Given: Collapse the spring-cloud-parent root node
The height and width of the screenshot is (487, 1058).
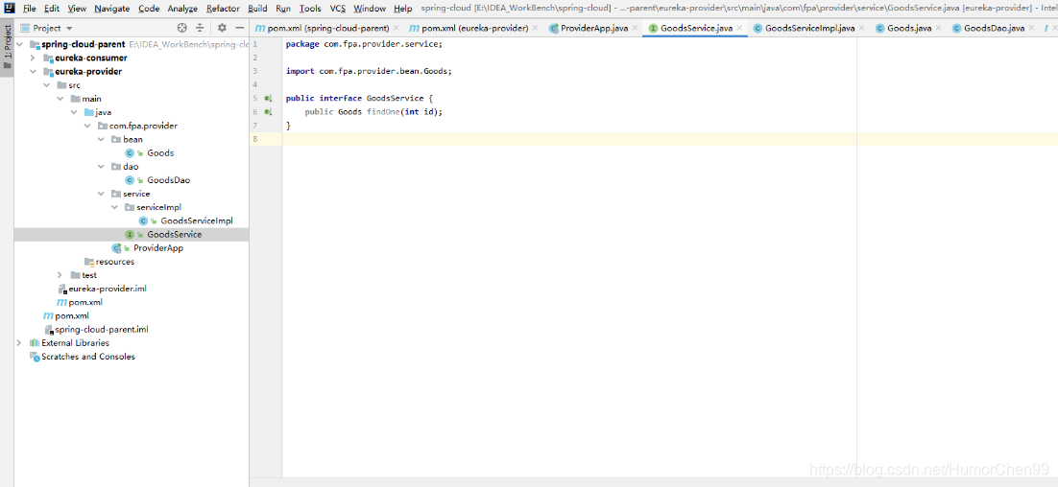Looking at the screenshot, I should tap(19, 44).
